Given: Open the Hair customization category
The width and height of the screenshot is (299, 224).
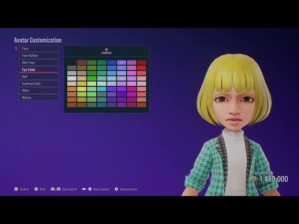Looking at the screenshot, I should pyautogui.click(x=39, y=77).
